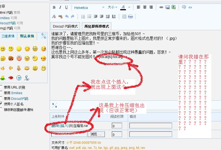Focus the 描述 field for 压缩包.rar

[151, 125]
